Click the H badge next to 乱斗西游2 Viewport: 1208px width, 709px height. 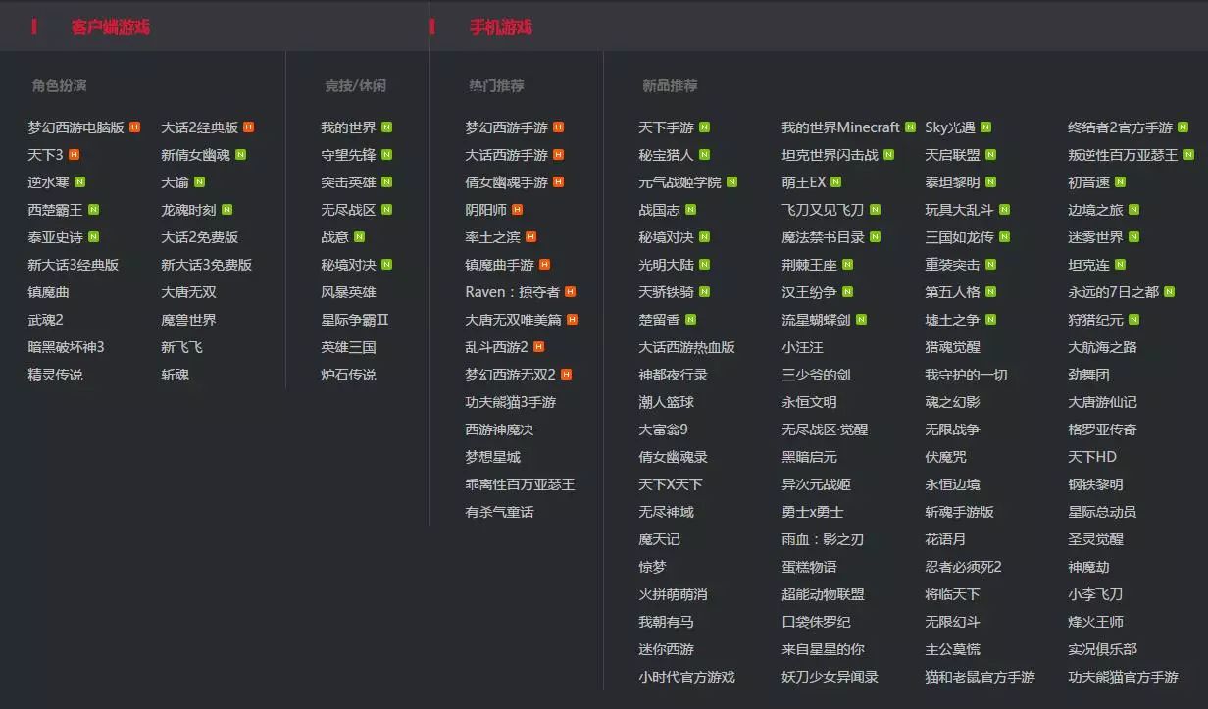point(539,347)
